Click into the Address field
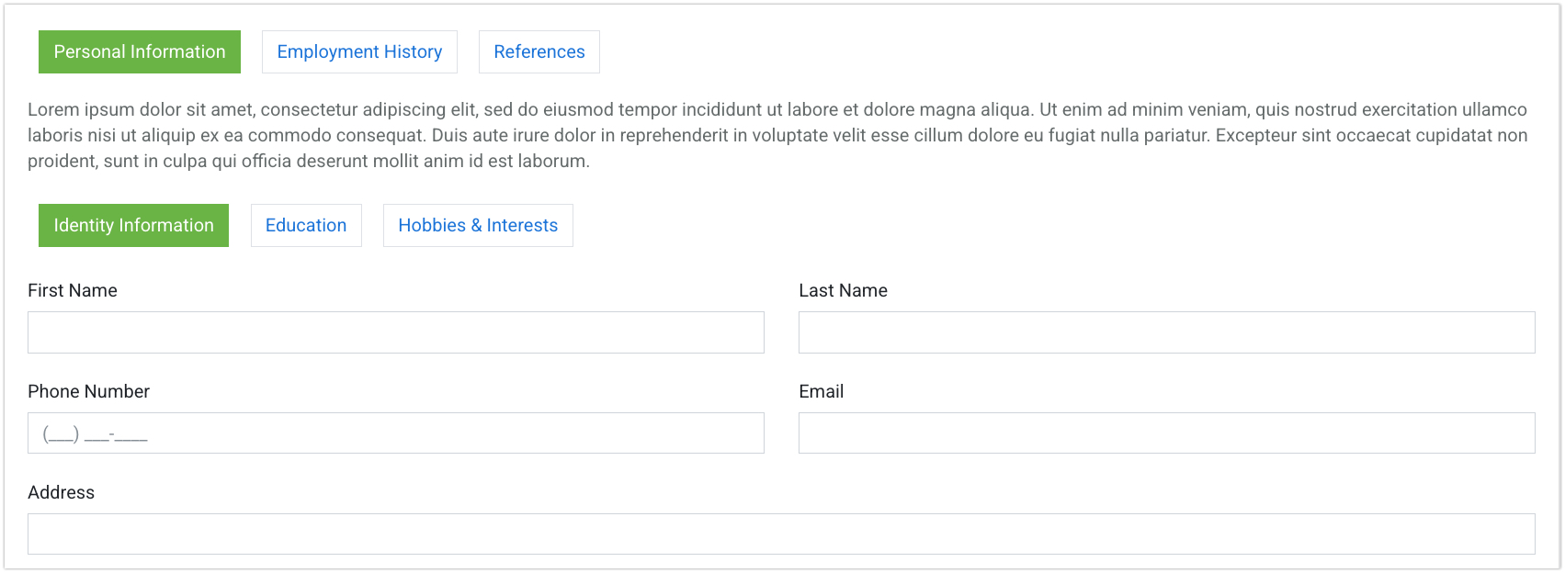 (x=781, y=534)
